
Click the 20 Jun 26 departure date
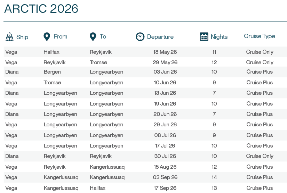pos(165,114)
